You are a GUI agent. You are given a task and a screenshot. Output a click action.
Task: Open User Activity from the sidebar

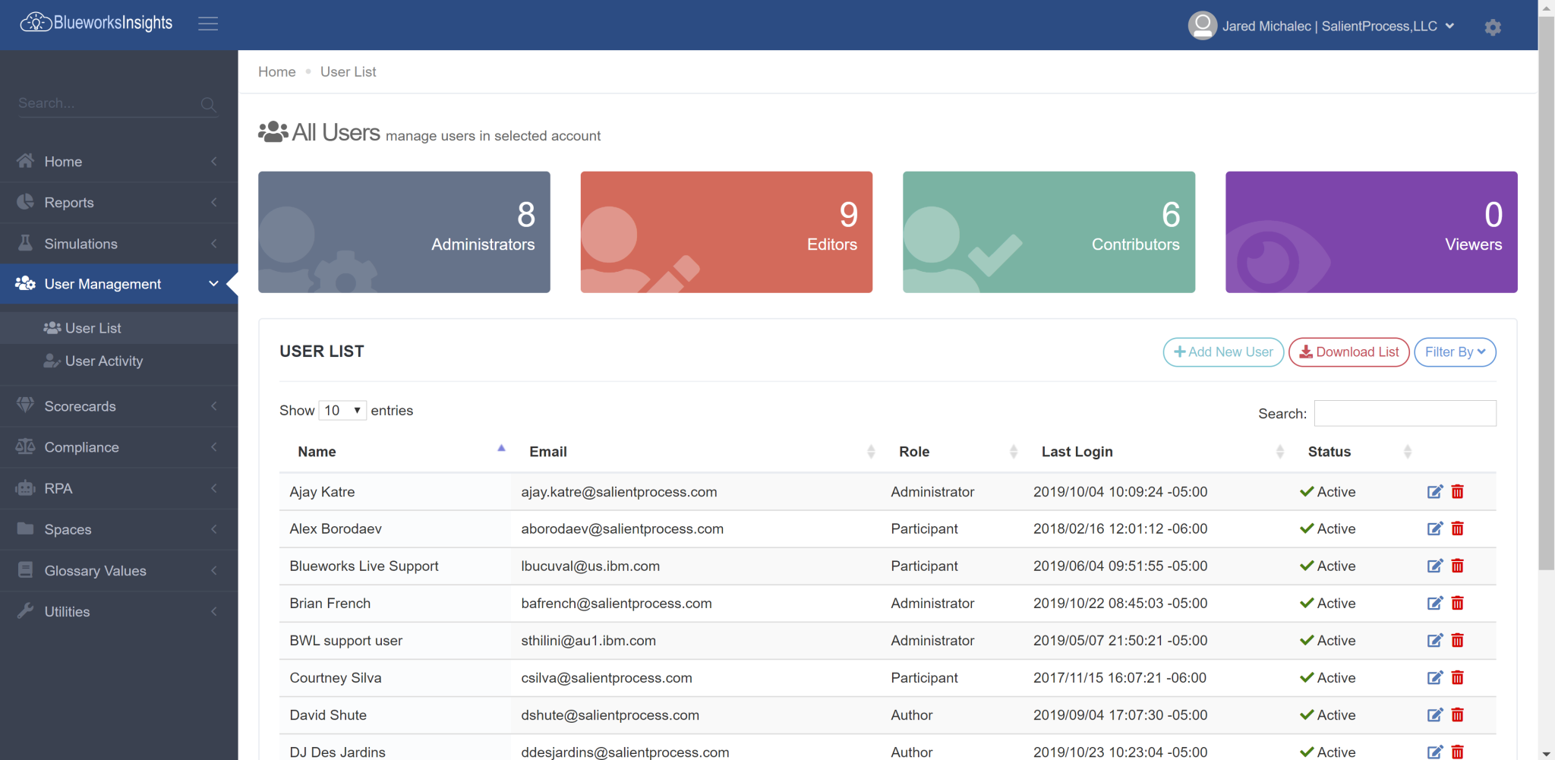coord(104,361)
